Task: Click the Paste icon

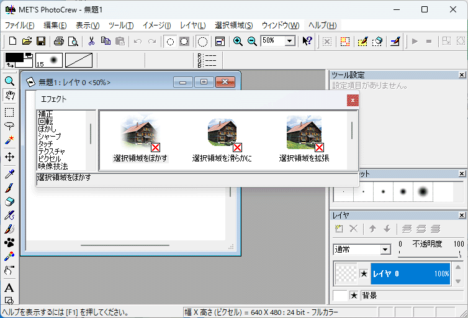Action: click(120, 41)
